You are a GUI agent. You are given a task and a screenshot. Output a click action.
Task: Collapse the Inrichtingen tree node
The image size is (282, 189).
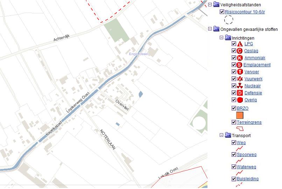pyautogui.click(x=222, y=38)
